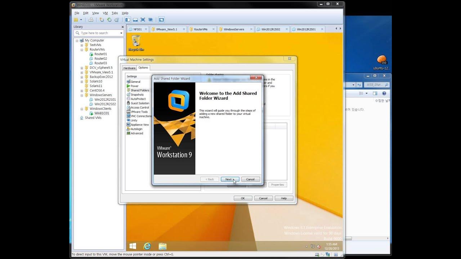Open the Tabs menu

click(x=115, y=13)
